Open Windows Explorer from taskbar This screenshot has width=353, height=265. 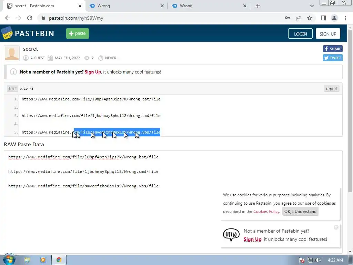pyautogui.click(x=27, y=260)
